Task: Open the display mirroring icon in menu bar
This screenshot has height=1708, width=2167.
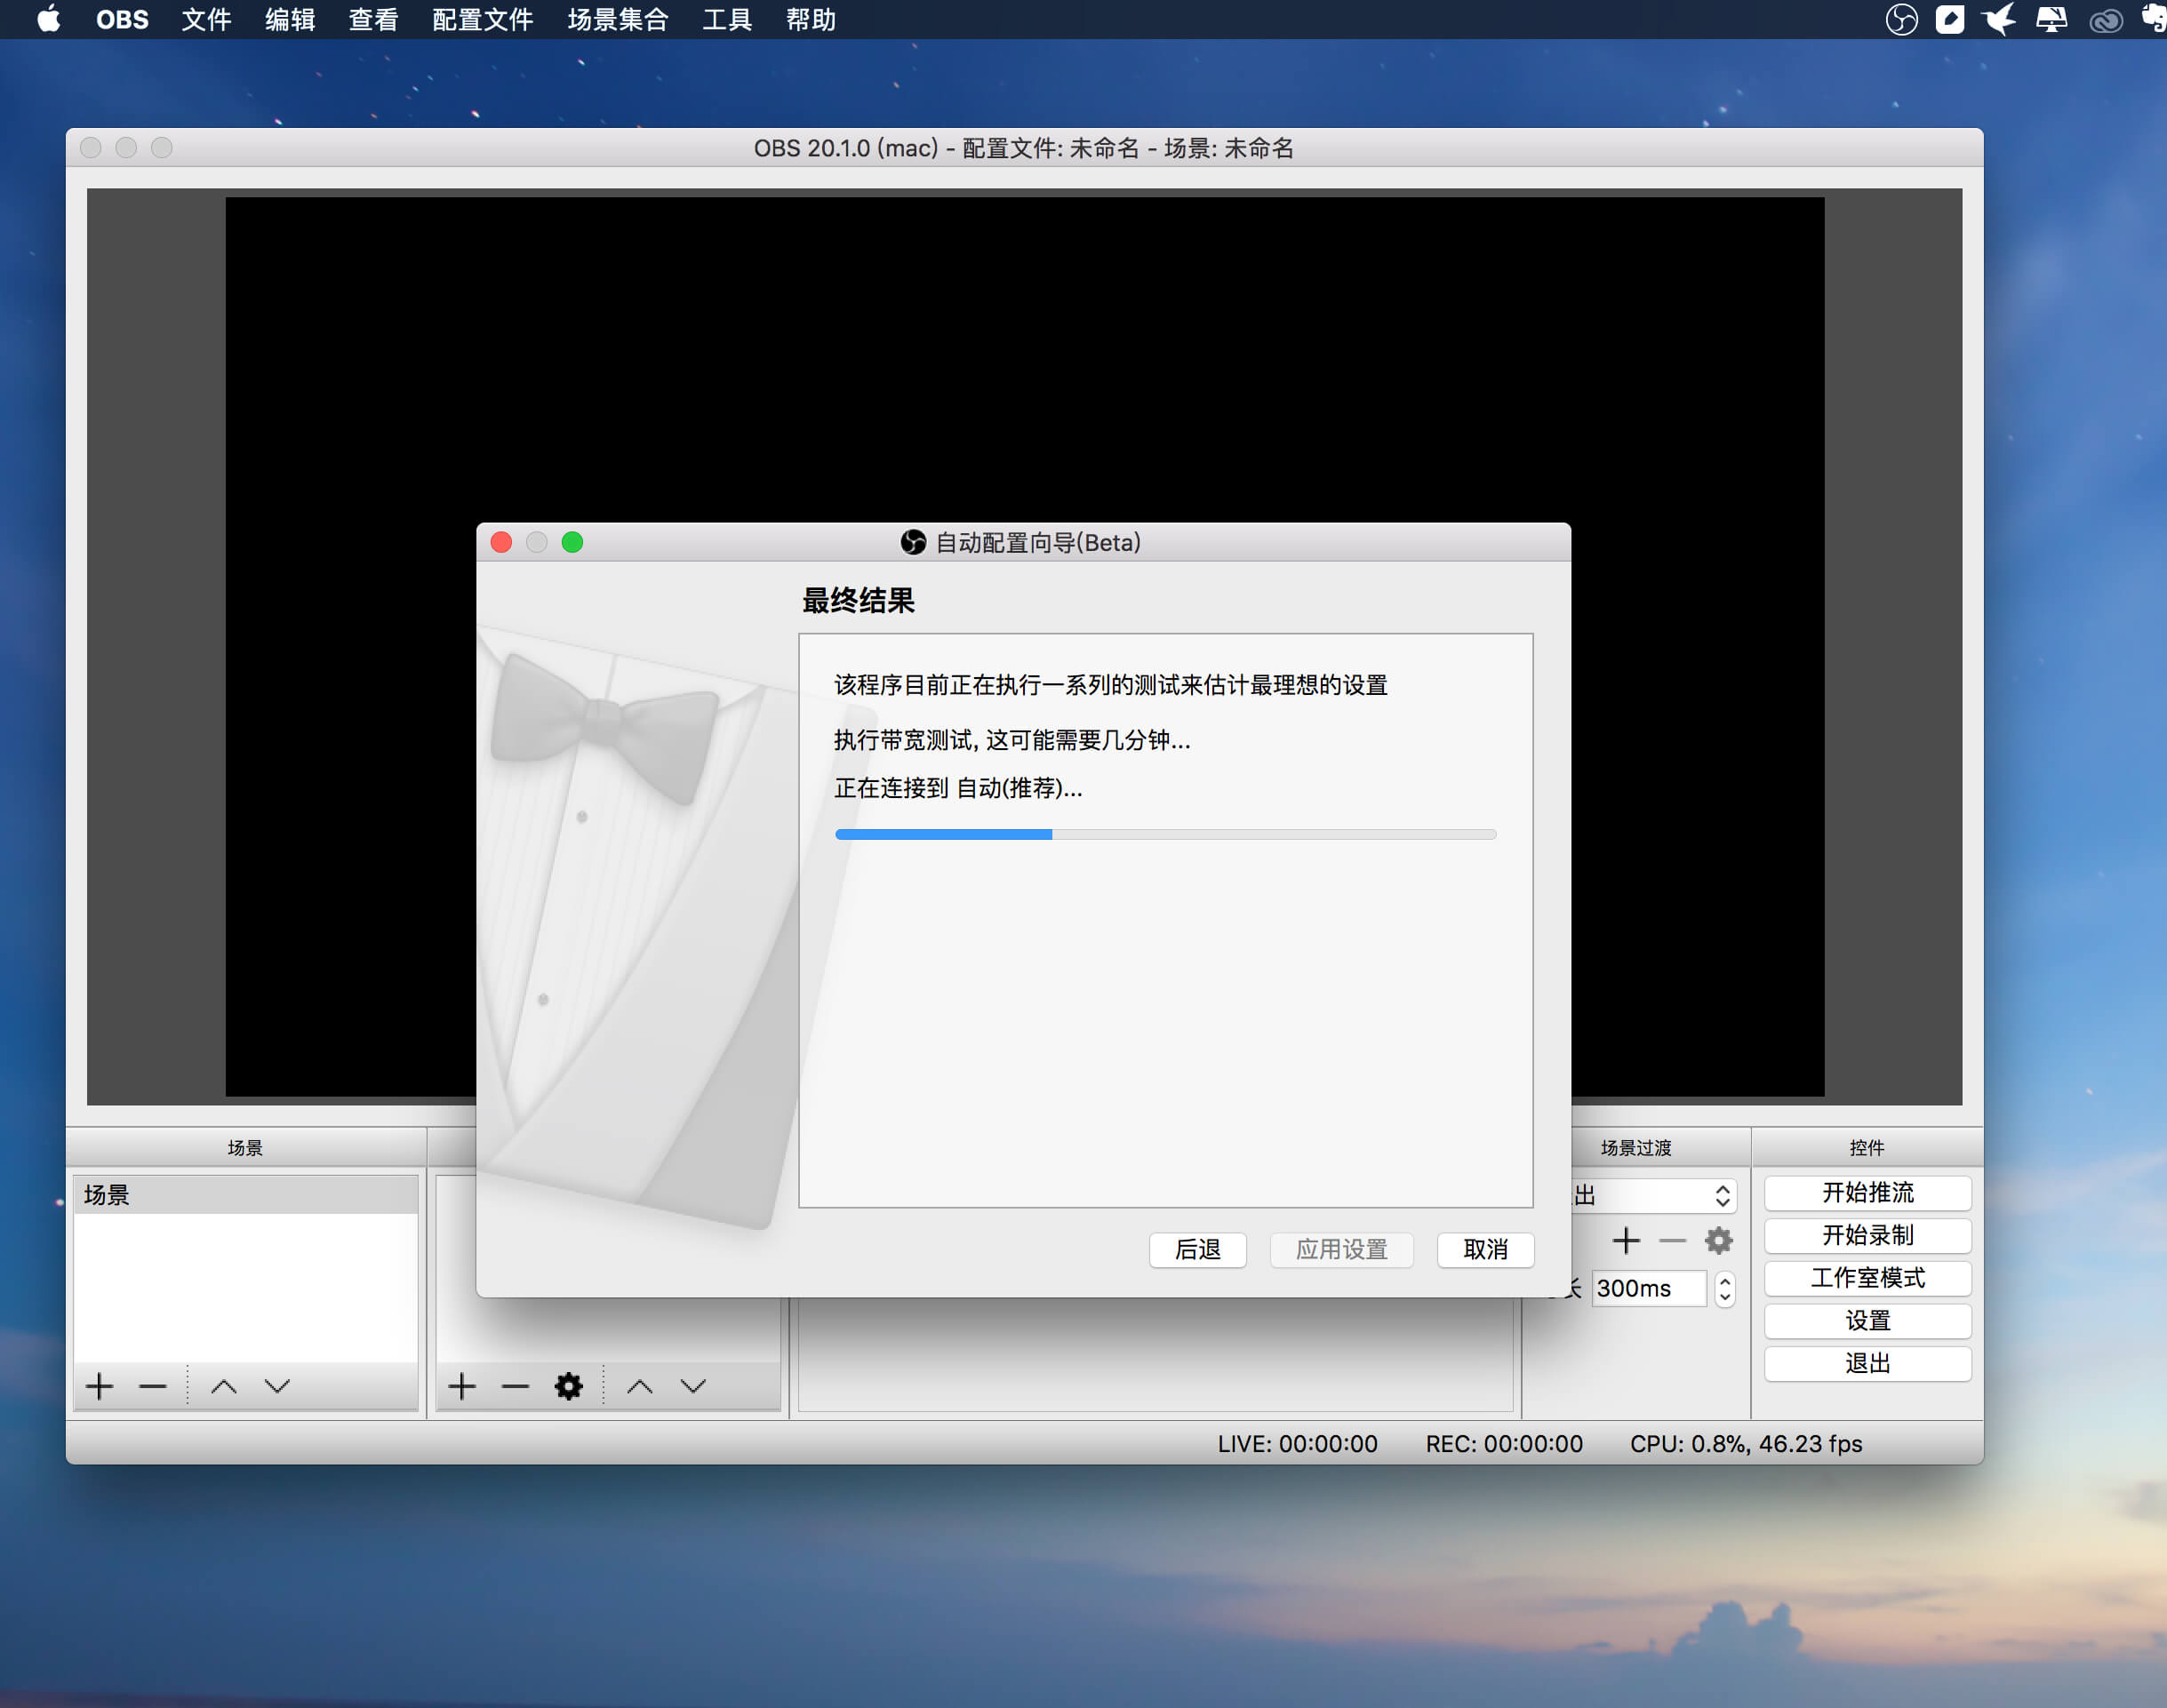Action: (2051, 19)
